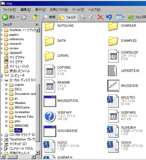Expand the Documents and tree node
The height and width of the screenshot is (160, 146).
(6, 94)
